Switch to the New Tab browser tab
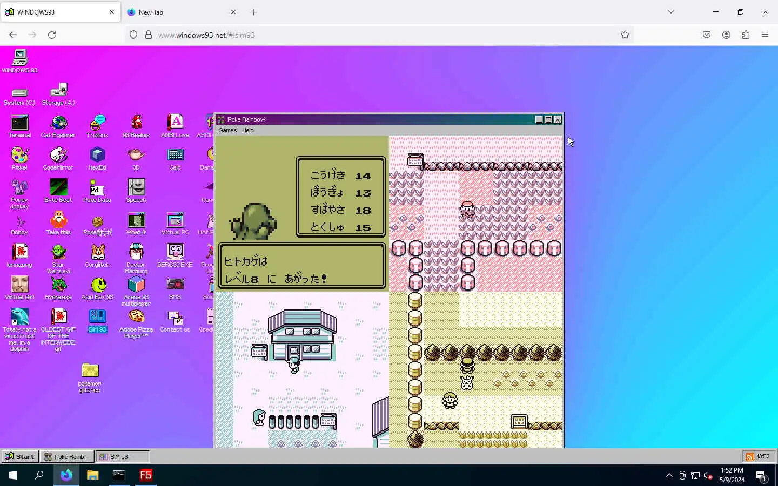The image size is (778, 486). coord(182,12)
